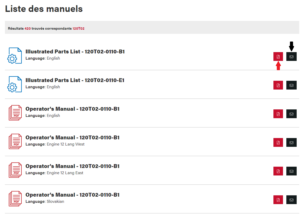Open the Illustrated Parts List 120T02-0110-E1 title

75,80
